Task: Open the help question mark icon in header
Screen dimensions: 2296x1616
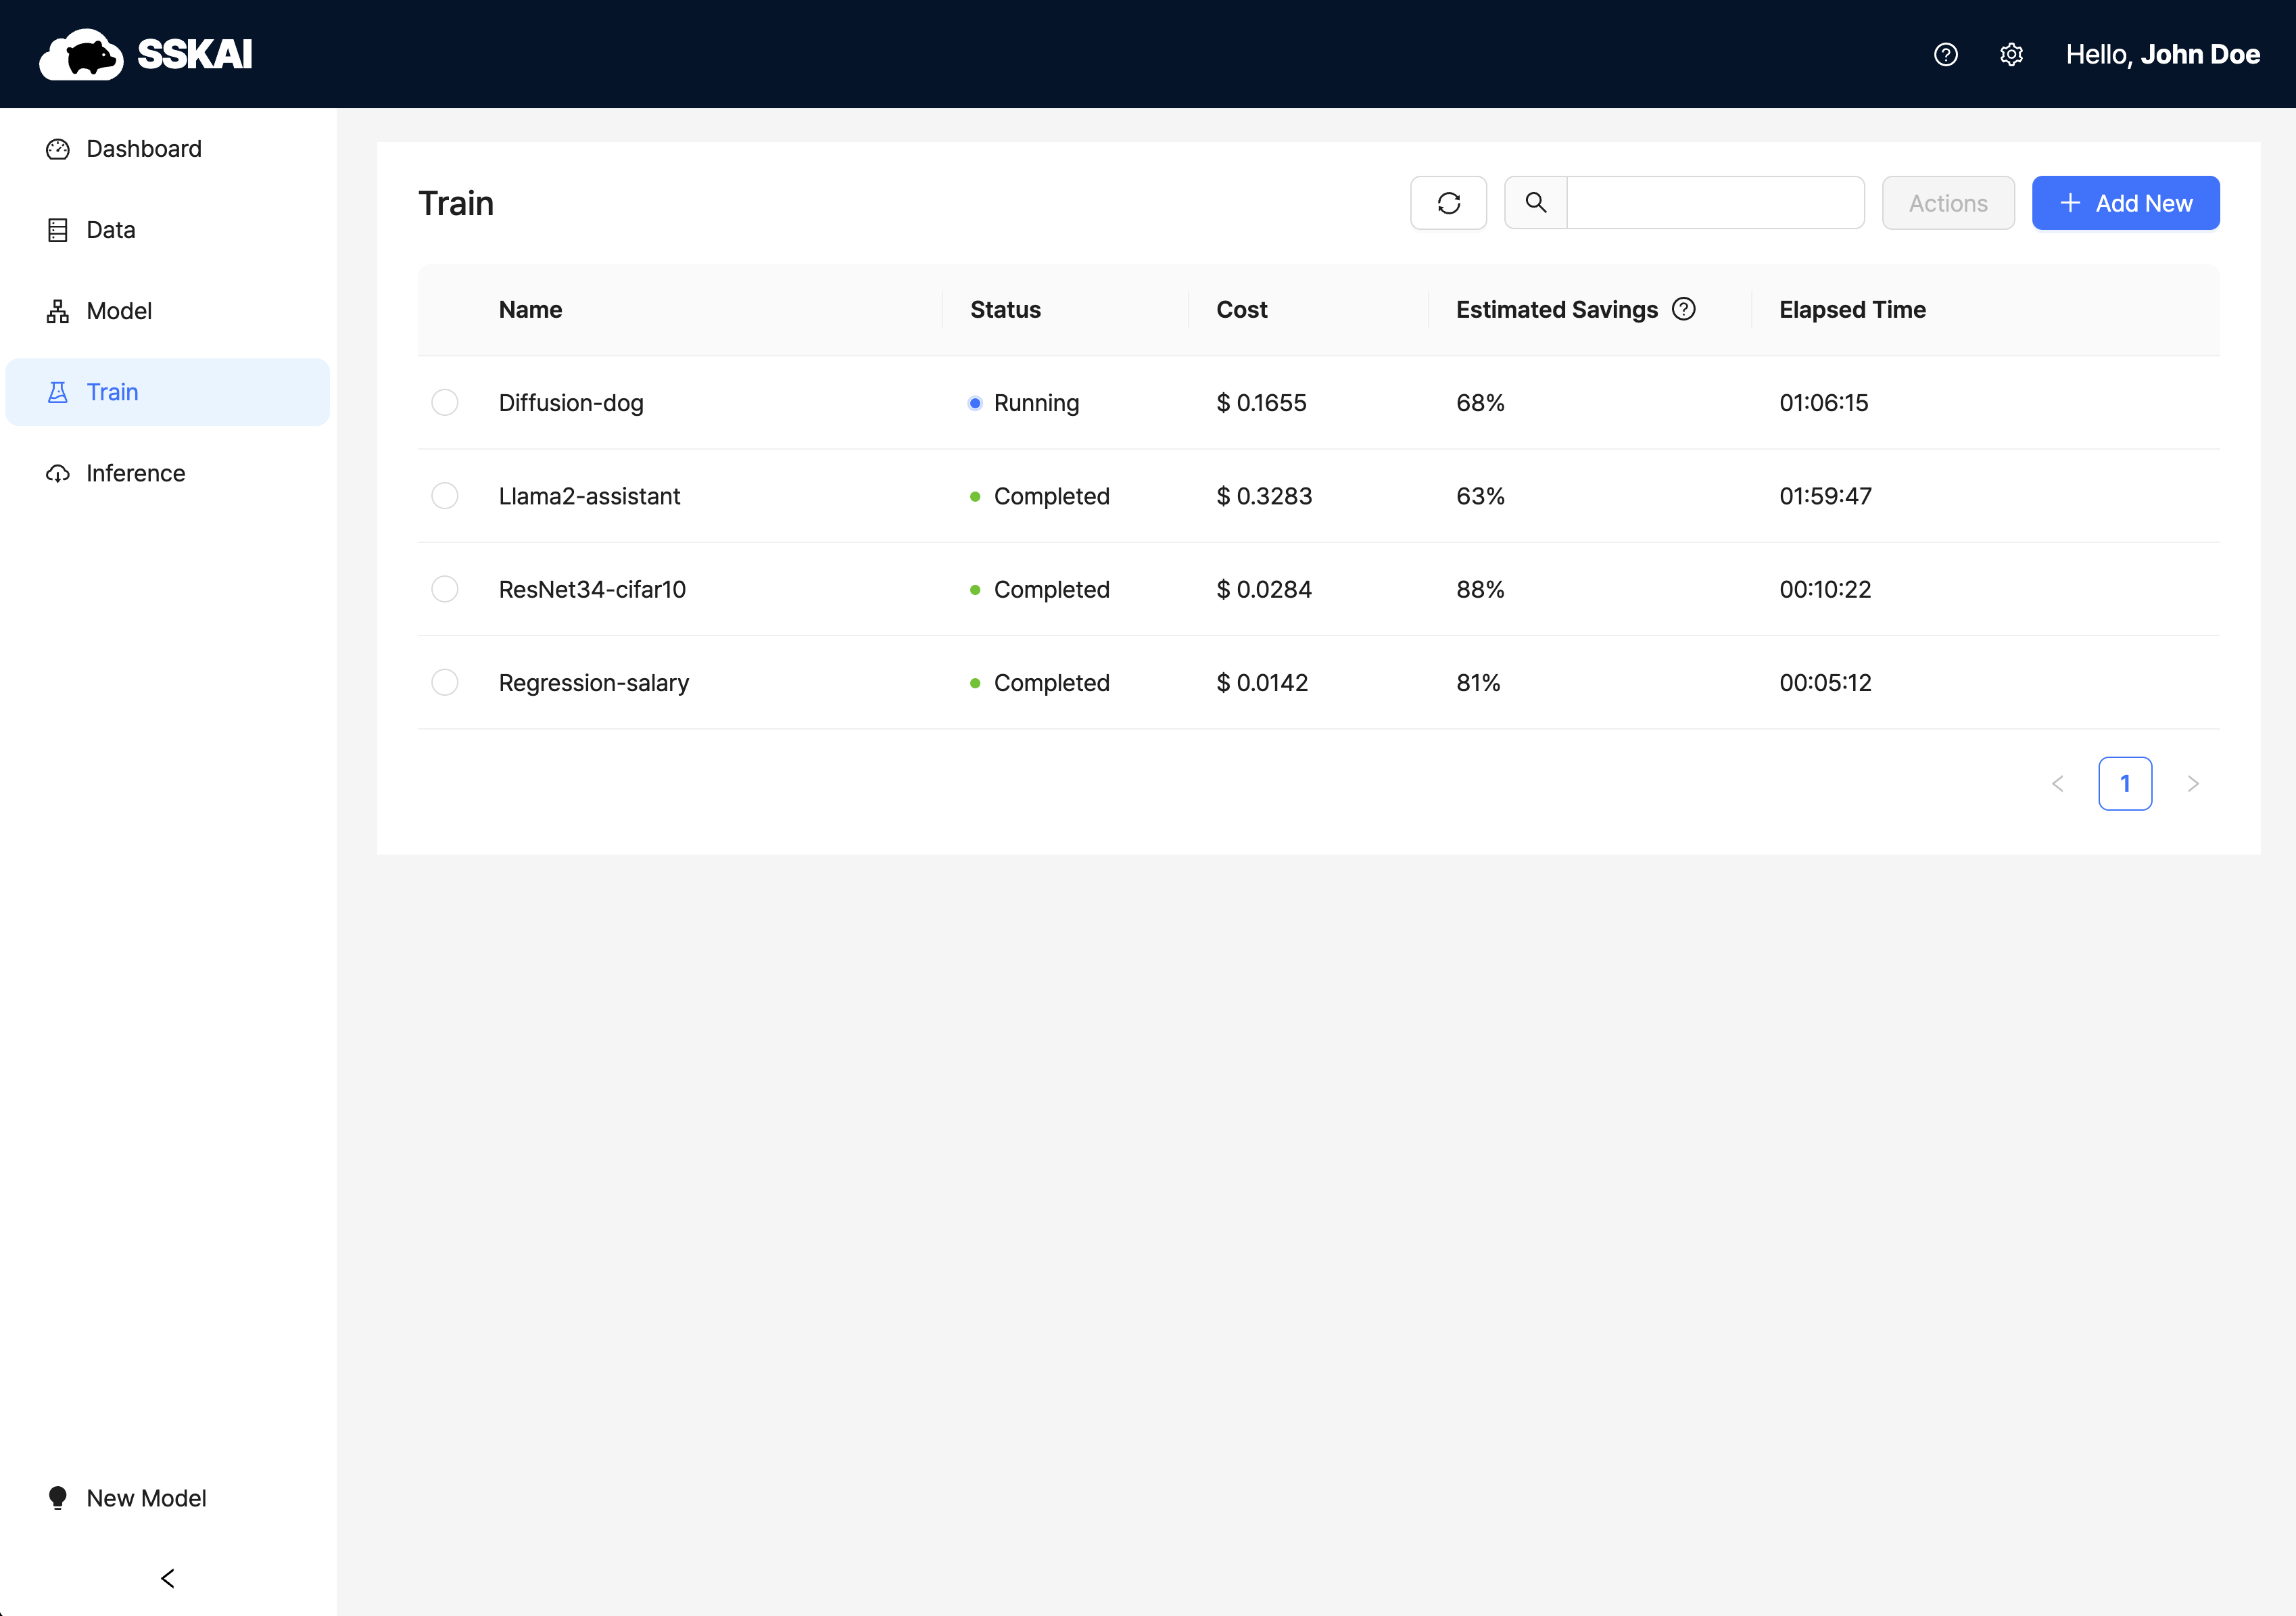Action: [1945, 54]
